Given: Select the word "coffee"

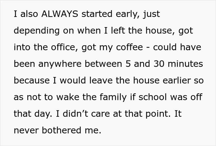Looking at the screenshot, I should (130, 47).
